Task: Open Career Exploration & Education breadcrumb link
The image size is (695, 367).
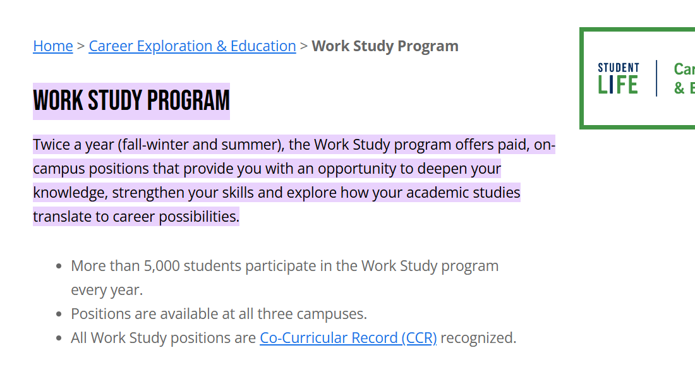Action: pyautogui.click(x=192, y=46)
